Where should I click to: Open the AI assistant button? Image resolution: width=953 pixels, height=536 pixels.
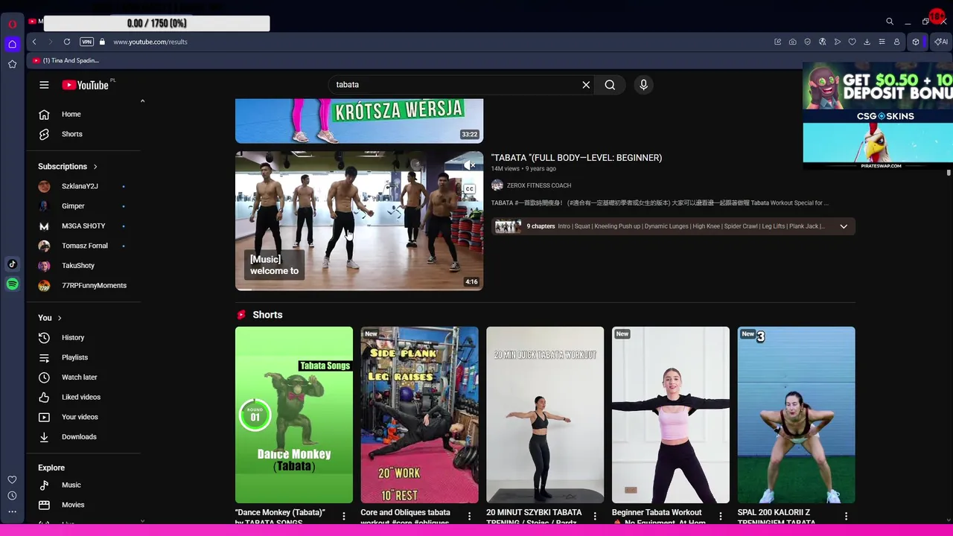click(940, 42)
